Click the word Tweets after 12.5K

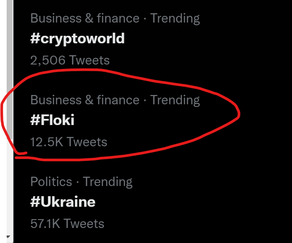87,142
